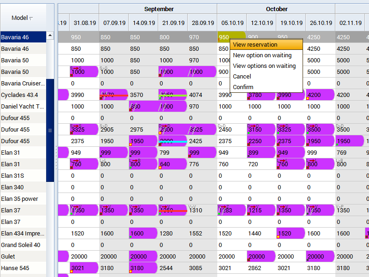Click Cyclades 43.4's 4200 reservation on 26.10.19

coord(319,95)
